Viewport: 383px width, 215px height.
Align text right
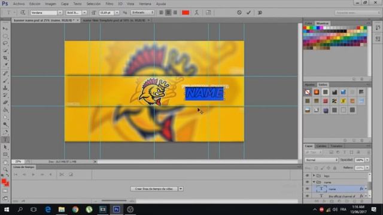click(175, 13)
